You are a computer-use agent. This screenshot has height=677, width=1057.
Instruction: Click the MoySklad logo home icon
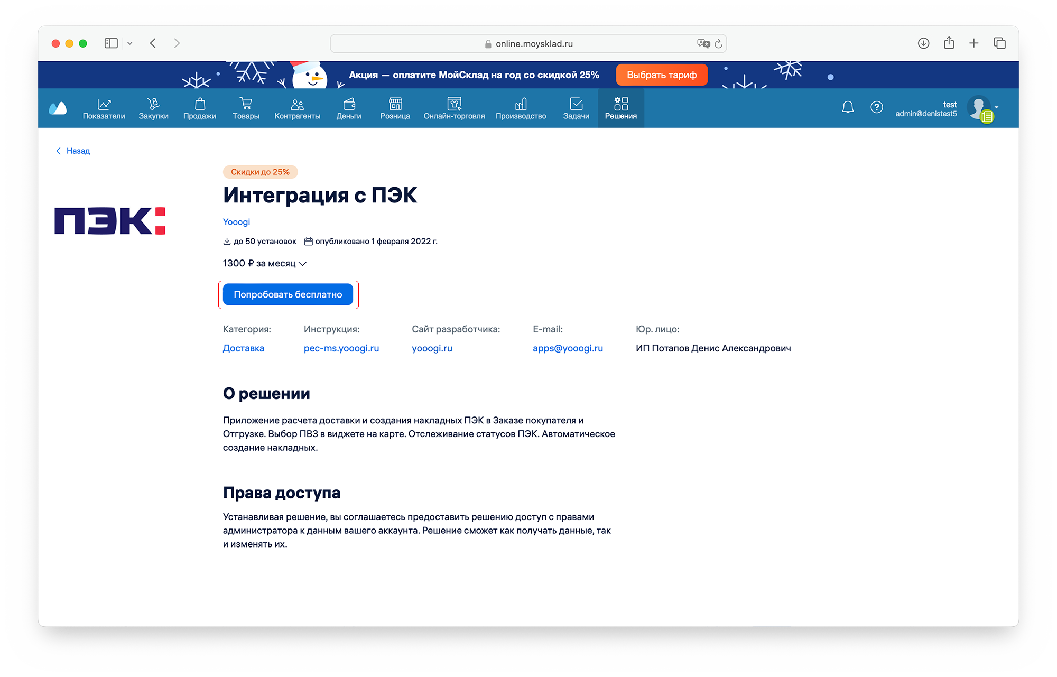[58, 108]
